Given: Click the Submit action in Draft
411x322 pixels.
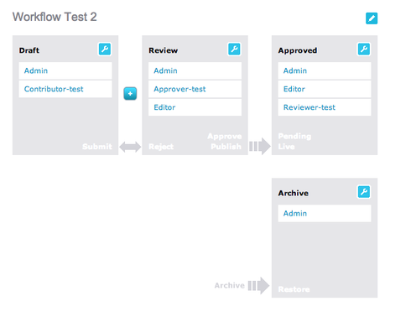Looking at the screenshot, I should tap(97, 147).
